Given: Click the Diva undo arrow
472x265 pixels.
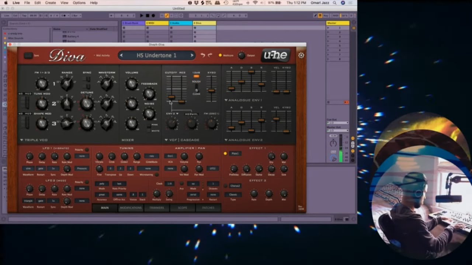Looking at the screenshot, I should 202,55.
